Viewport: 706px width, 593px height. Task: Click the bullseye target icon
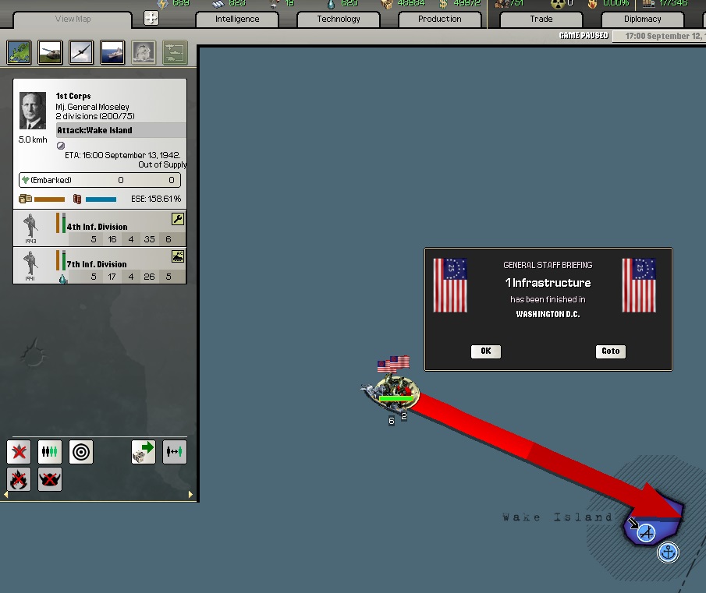point(81,452)
